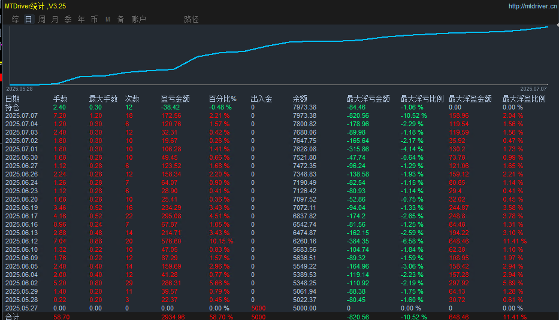Viewport: 559px width, 320px height.
Task: Click the 余额 column header
Action: point(300,99)
